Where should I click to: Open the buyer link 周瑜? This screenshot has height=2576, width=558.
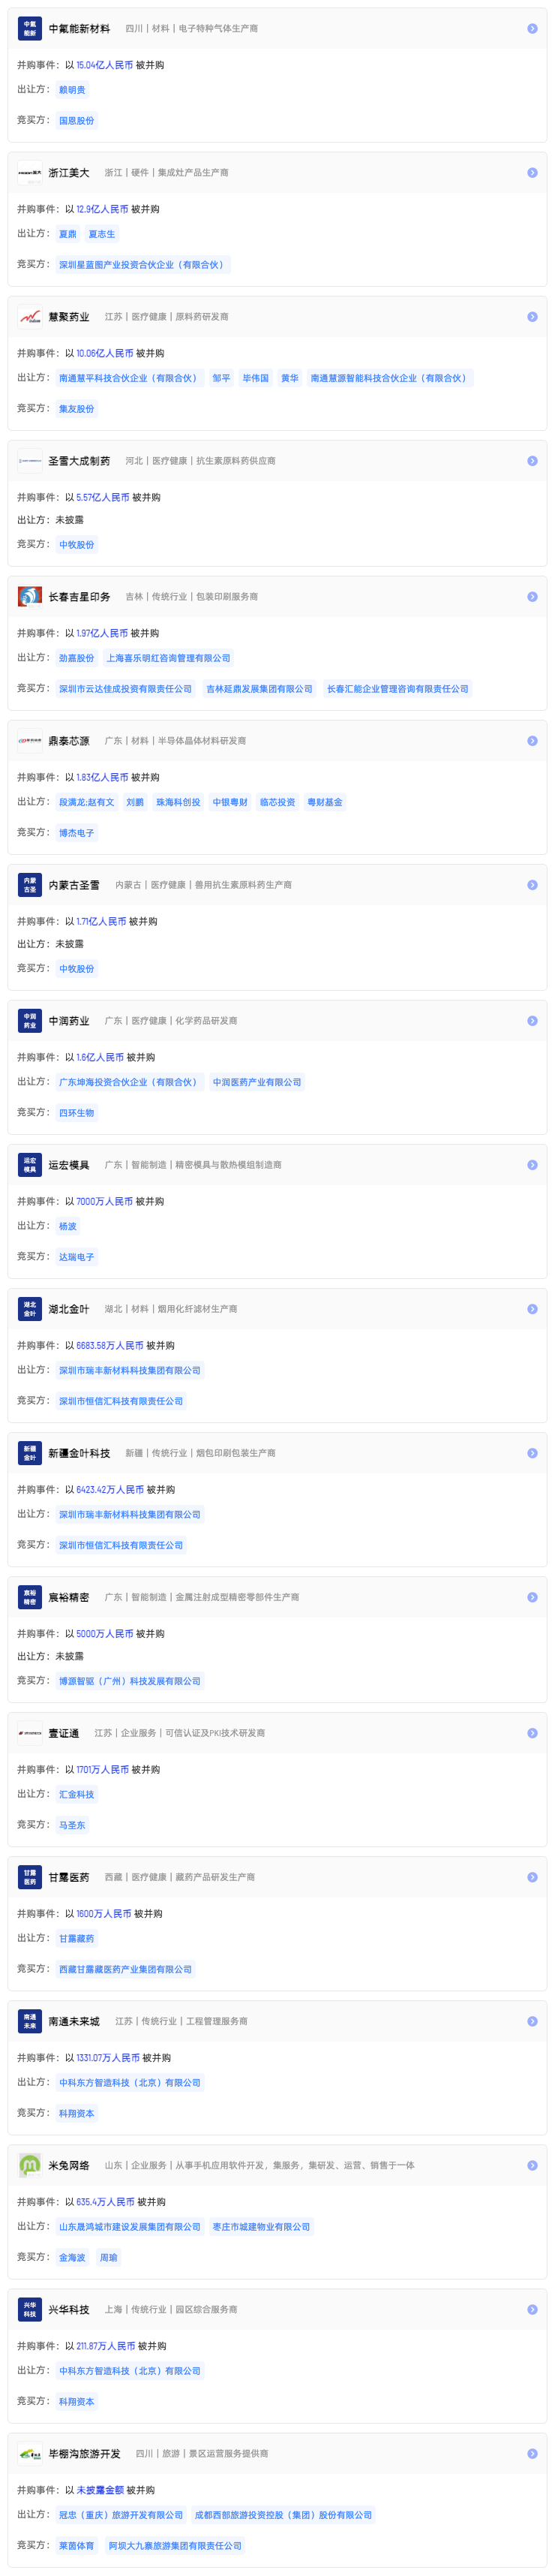coord(109,2257)
